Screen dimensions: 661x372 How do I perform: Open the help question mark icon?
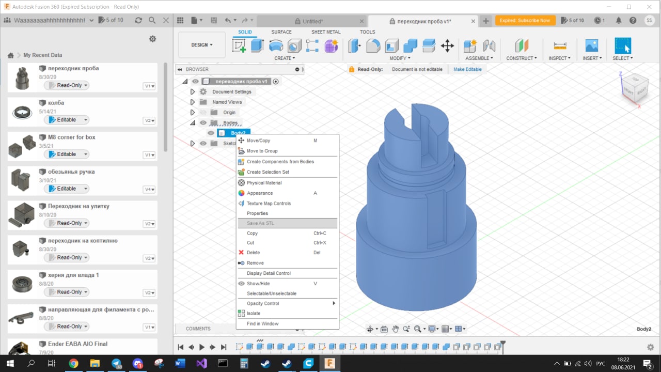(x=633, y=21)
